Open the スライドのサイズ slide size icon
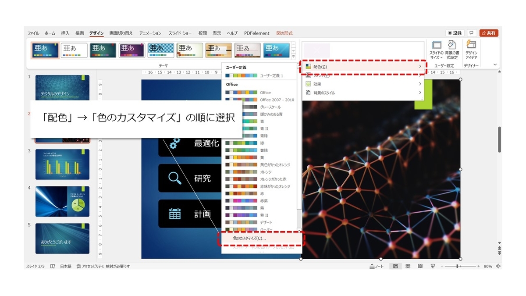This screenshot has width=526, height=296. click(437, 50)
